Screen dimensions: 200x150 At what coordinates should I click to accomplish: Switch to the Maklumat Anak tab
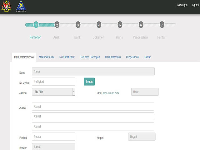click(47, 57)
